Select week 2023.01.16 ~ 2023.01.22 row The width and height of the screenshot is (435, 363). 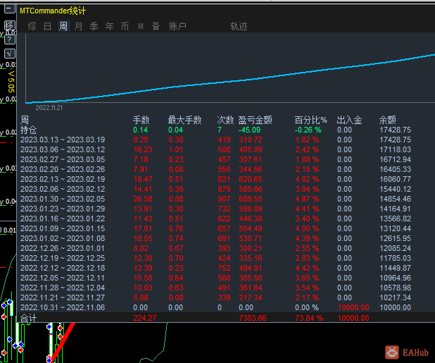coord(215,219)
